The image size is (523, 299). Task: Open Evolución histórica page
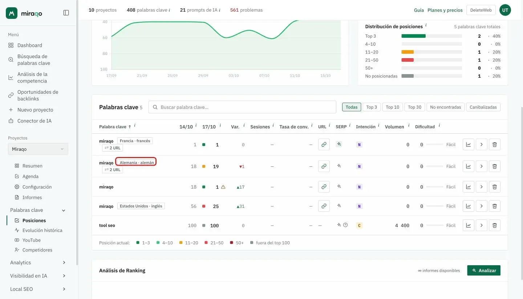click(x=42, y=230)
